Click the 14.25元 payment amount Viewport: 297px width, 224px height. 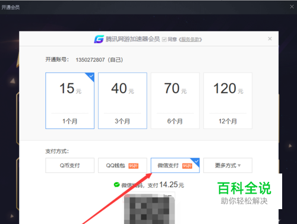click(x=172, y=185)
